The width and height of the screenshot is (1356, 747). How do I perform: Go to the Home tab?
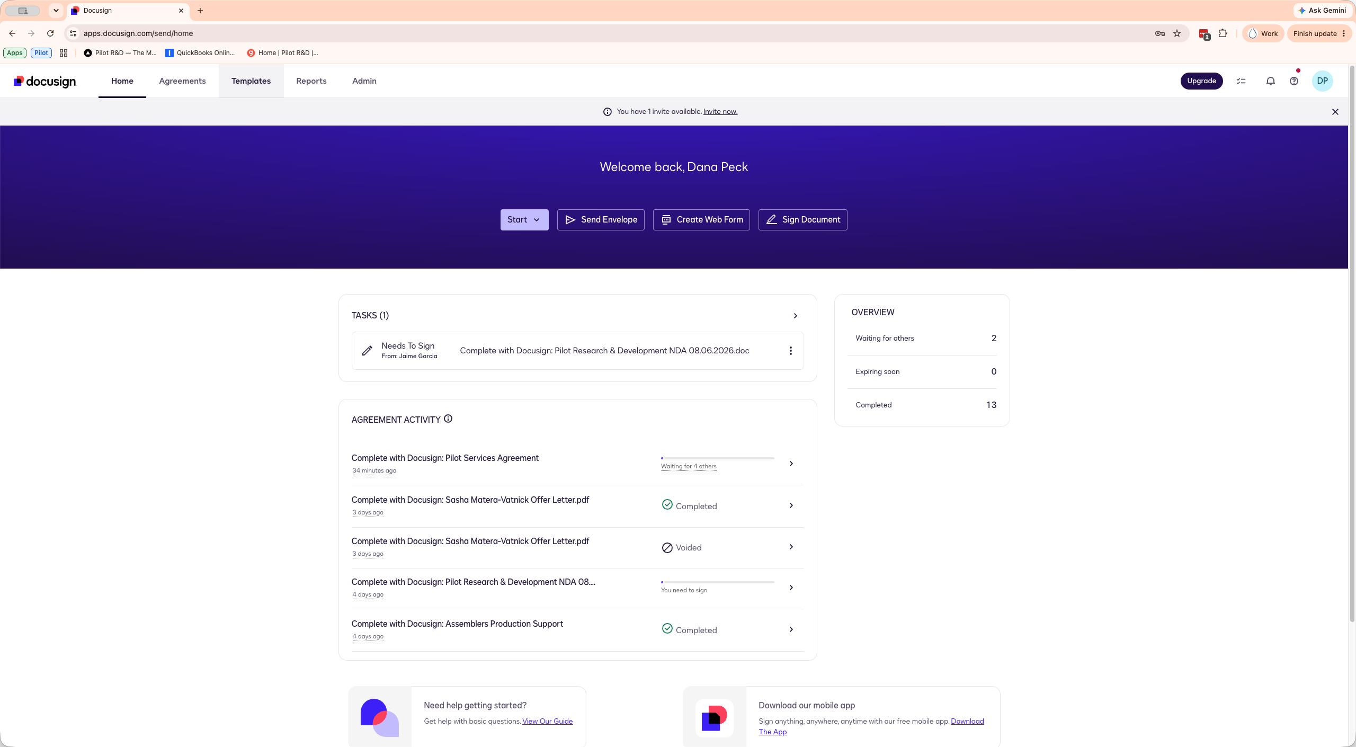pyautogui.click(x=122, y=81)
